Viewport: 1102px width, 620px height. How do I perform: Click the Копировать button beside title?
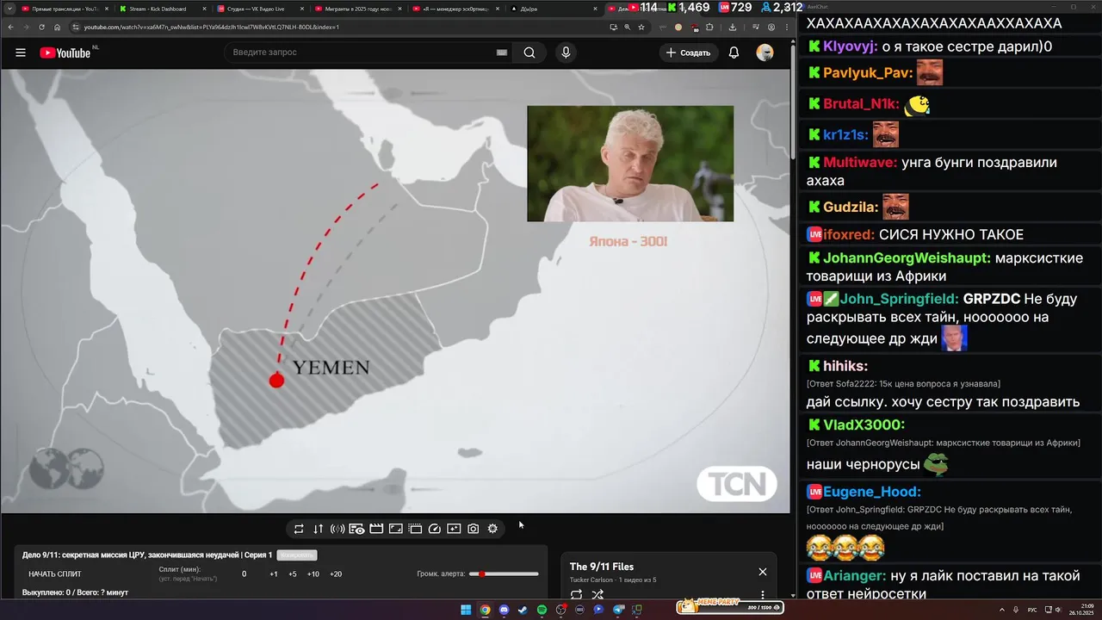297,555
